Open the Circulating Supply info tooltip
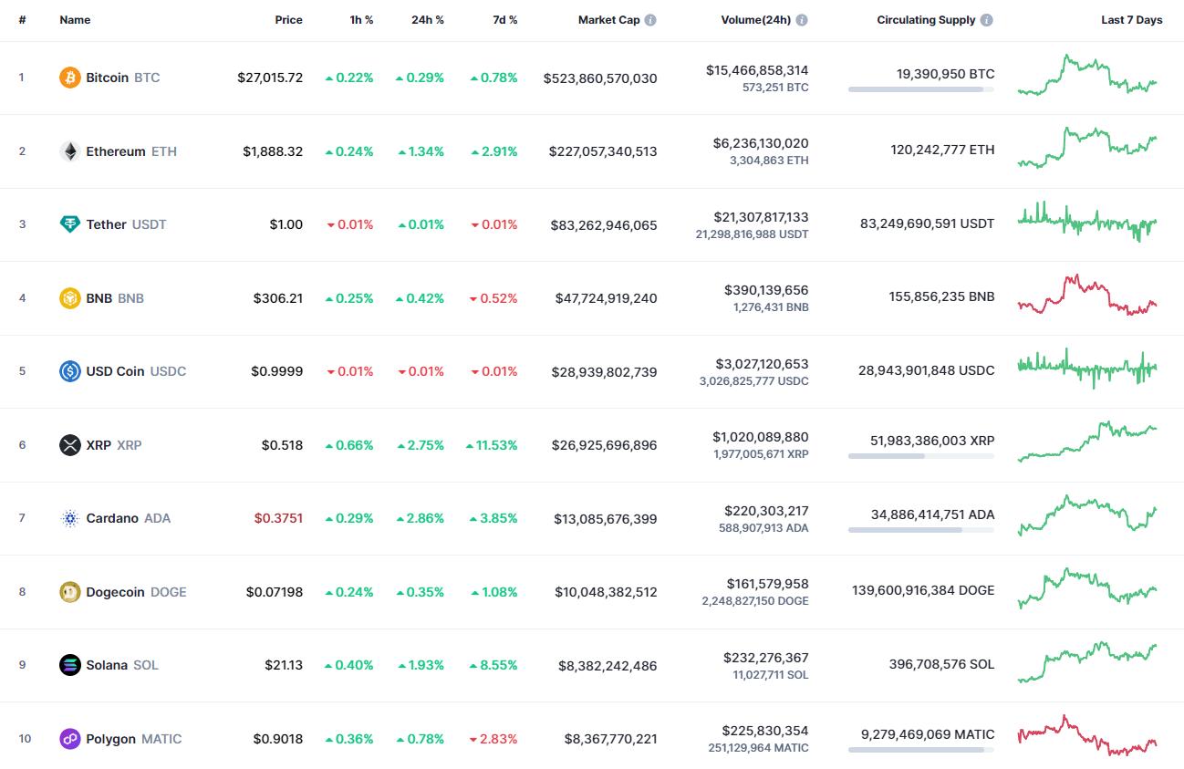Image resolution: width=1184 pixels, height=769 pixels. (x=986, y=19)
